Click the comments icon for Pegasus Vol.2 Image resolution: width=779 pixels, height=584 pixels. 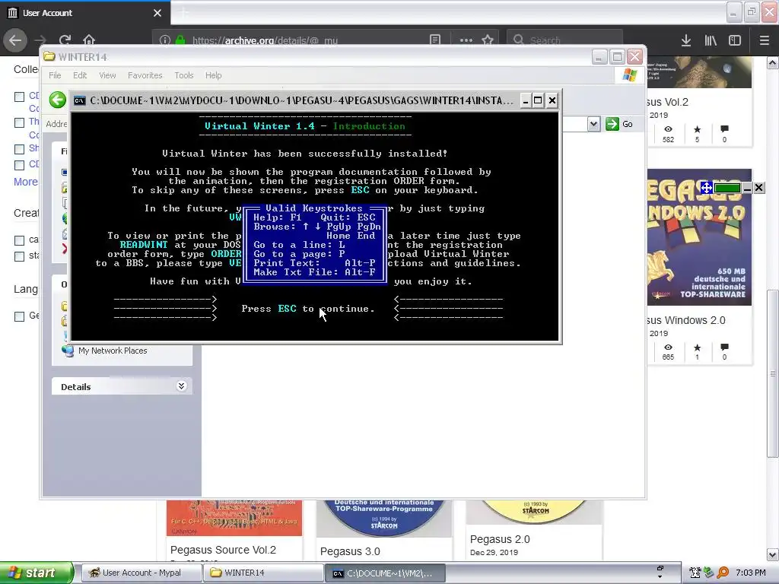[724, 129]
